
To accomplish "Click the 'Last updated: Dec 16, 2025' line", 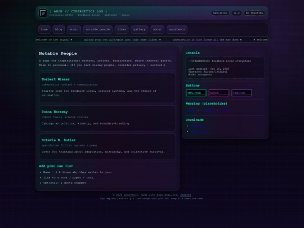I will pos(209,69).
